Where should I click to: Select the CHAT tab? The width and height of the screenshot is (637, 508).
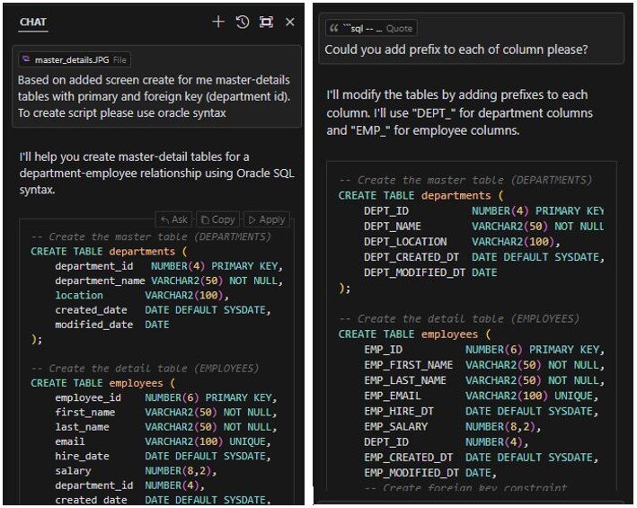point(33,22)
